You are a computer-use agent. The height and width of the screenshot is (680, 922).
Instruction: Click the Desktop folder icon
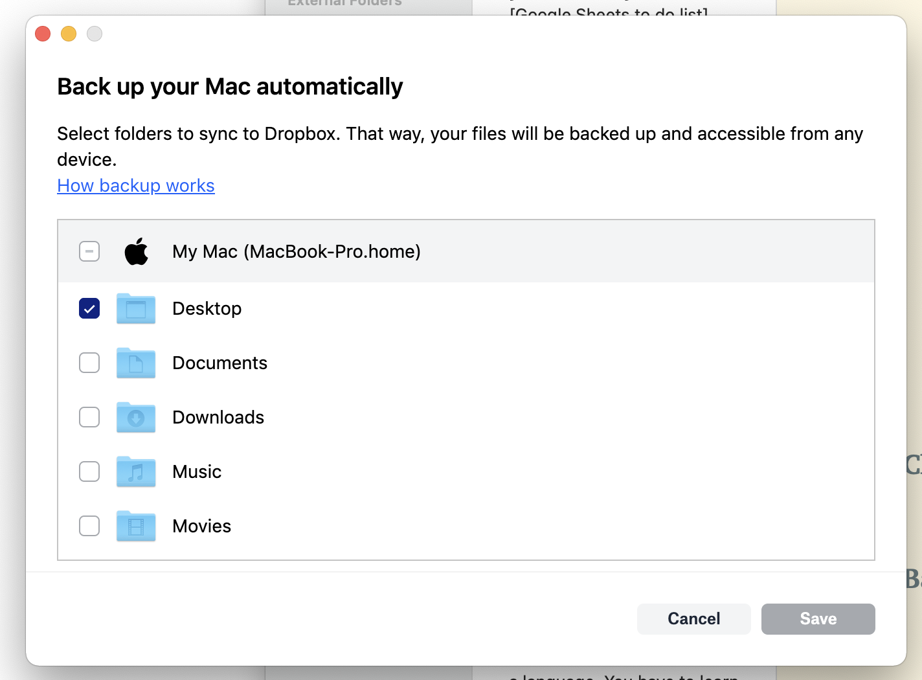pyautogui.click(x=136, y=308)
